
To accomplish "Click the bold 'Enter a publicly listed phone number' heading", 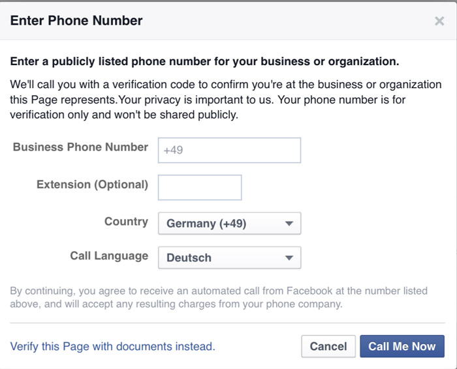I will coord(204,62).
